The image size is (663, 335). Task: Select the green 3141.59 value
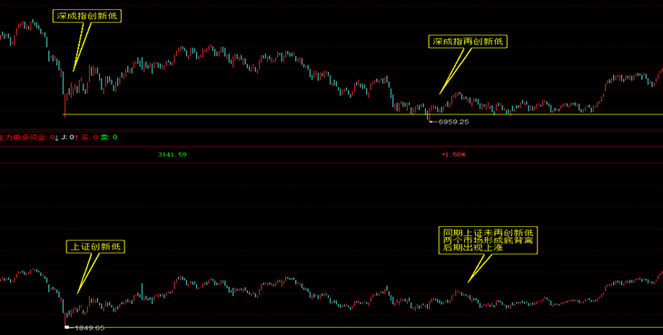click(x=172, y=154)
